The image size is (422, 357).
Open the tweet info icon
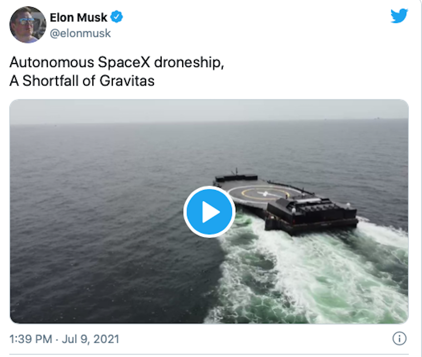click(399, 338)
